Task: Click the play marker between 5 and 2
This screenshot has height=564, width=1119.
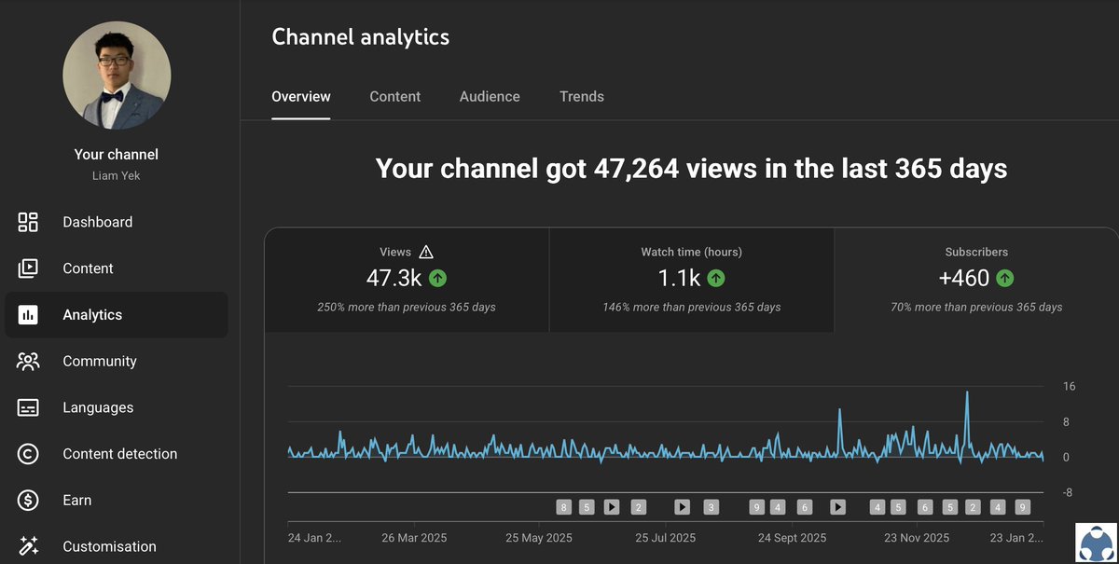Action: (611, 507)
